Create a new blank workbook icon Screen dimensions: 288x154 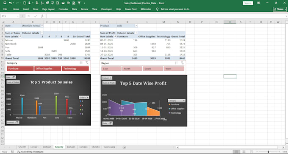click(25, 3)
